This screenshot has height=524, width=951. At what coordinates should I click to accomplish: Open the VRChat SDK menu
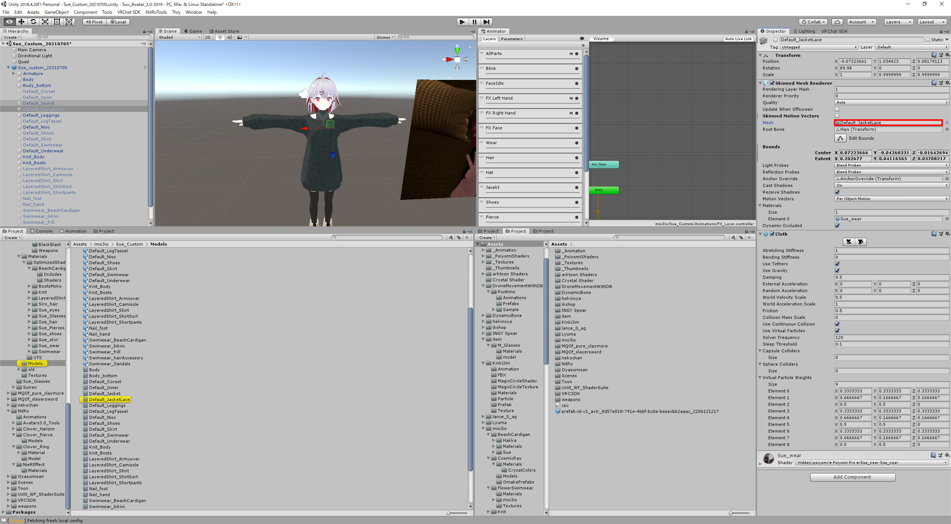coord(129,12)
